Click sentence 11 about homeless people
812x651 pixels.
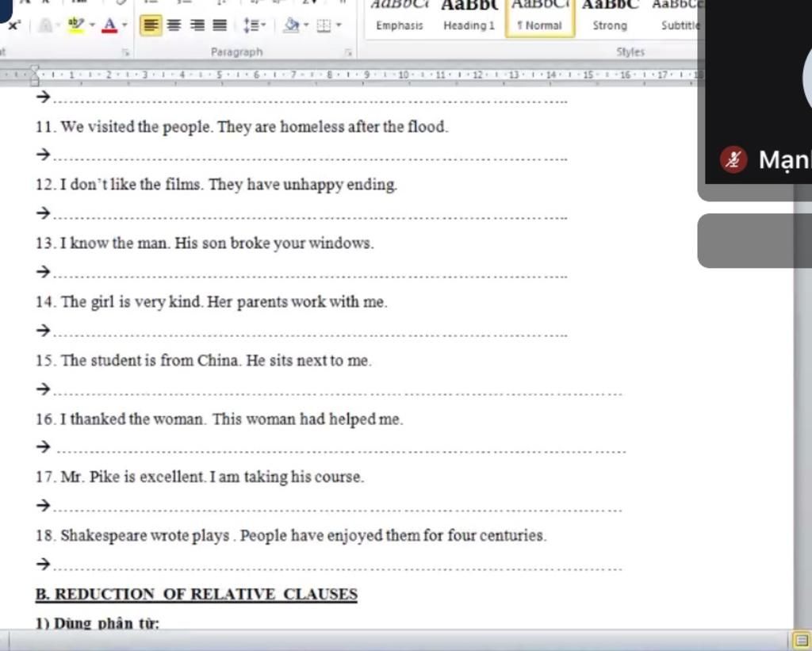tap(242, 127)
